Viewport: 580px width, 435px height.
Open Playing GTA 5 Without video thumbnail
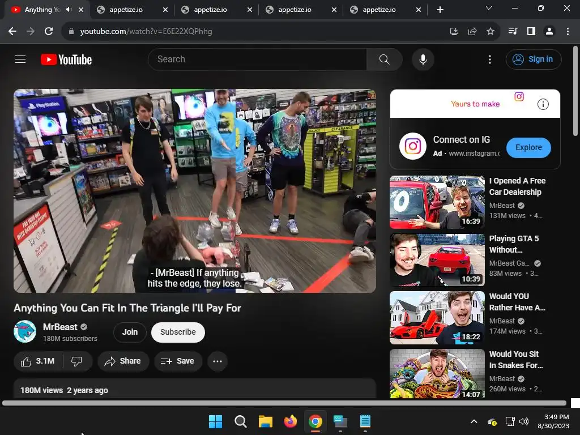coord(437,260)
